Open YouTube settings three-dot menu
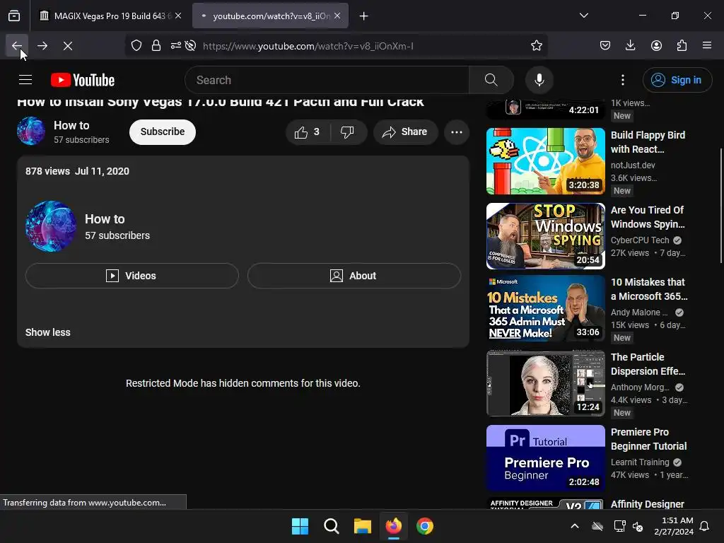This screenshot has height=543, width=724. (623, 80)
